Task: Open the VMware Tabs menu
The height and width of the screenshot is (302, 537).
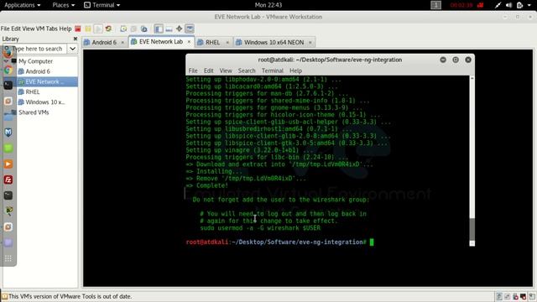Action: (x=52, y=29)
